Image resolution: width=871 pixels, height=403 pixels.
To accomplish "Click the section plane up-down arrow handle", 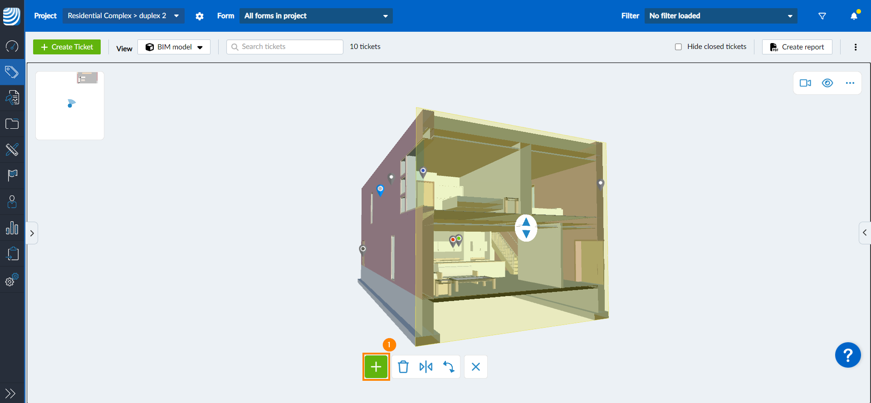I will pyautogui.click(x=526, y=228).
